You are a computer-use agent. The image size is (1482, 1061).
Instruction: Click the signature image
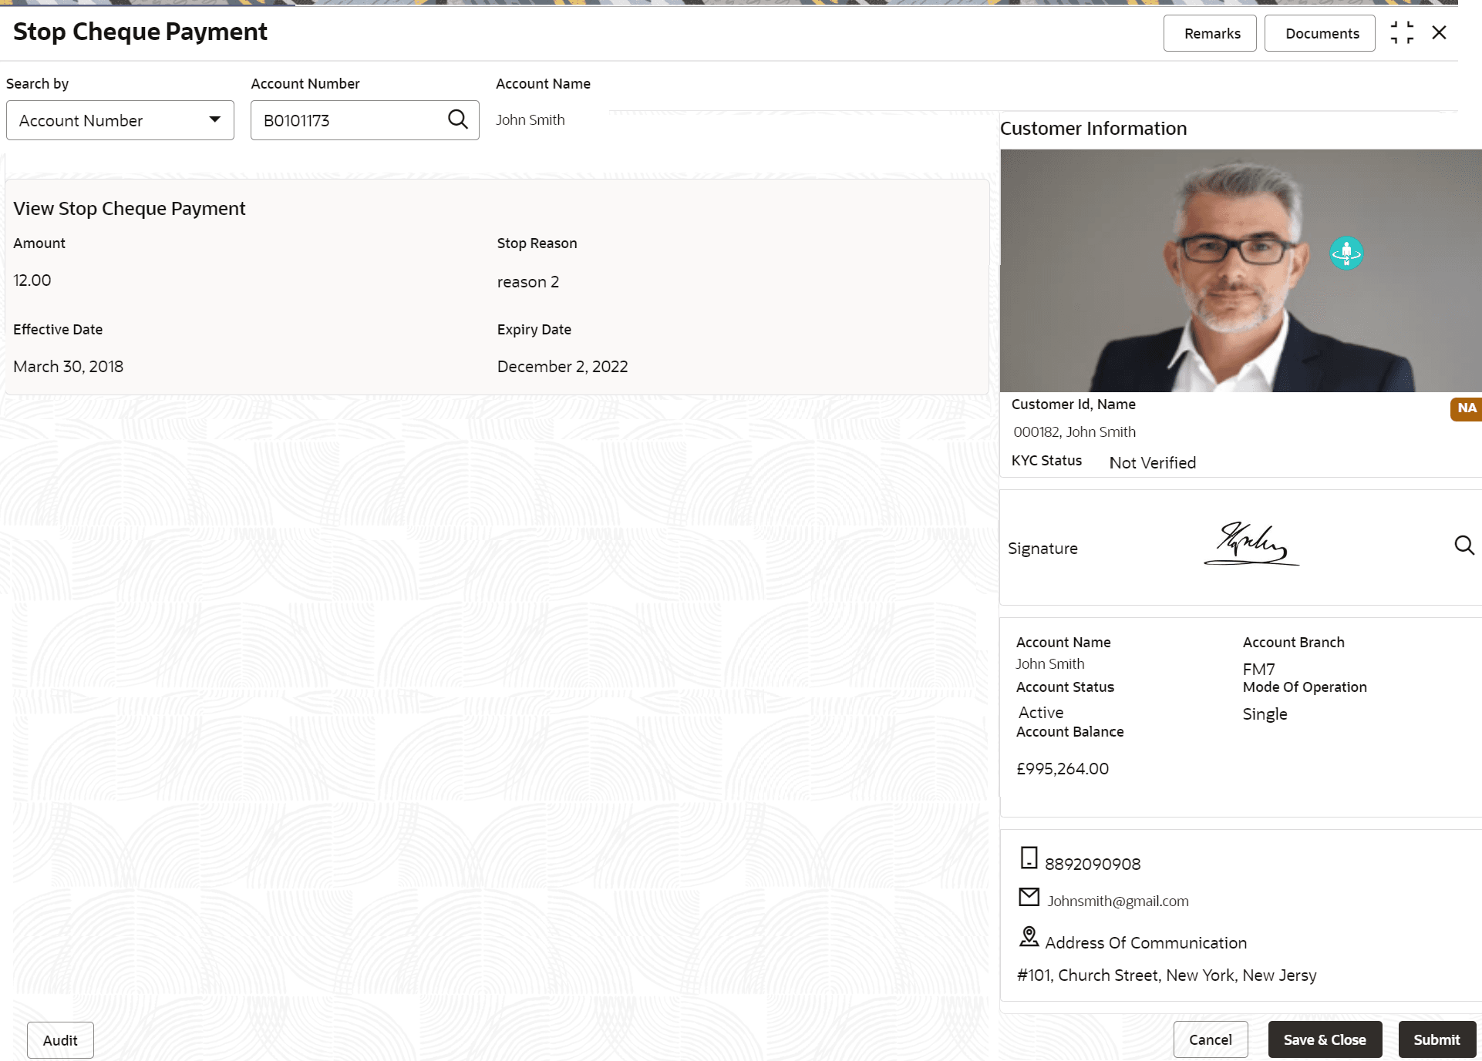tap(1251, 544)
